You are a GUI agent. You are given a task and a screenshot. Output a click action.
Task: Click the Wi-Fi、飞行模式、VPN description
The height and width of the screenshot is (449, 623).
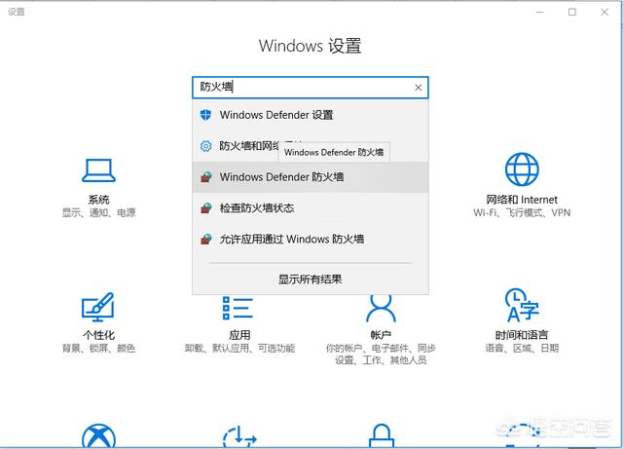522,212
